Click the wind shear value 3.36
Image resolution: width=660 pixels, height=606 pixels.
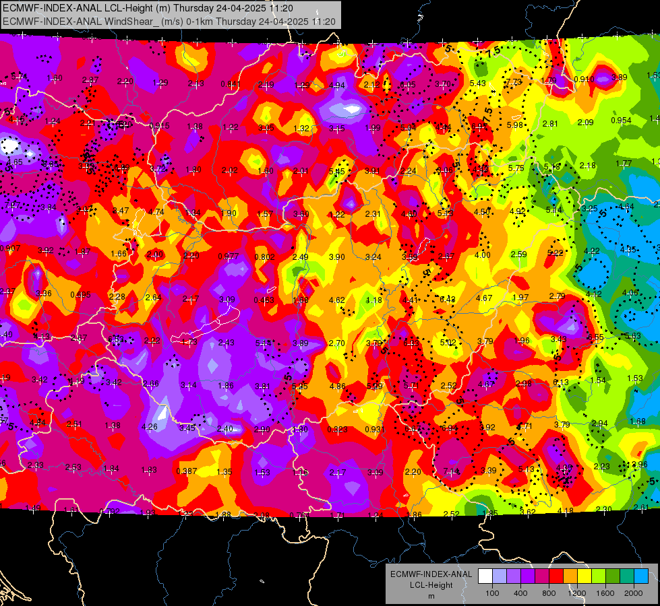[44, 293]
